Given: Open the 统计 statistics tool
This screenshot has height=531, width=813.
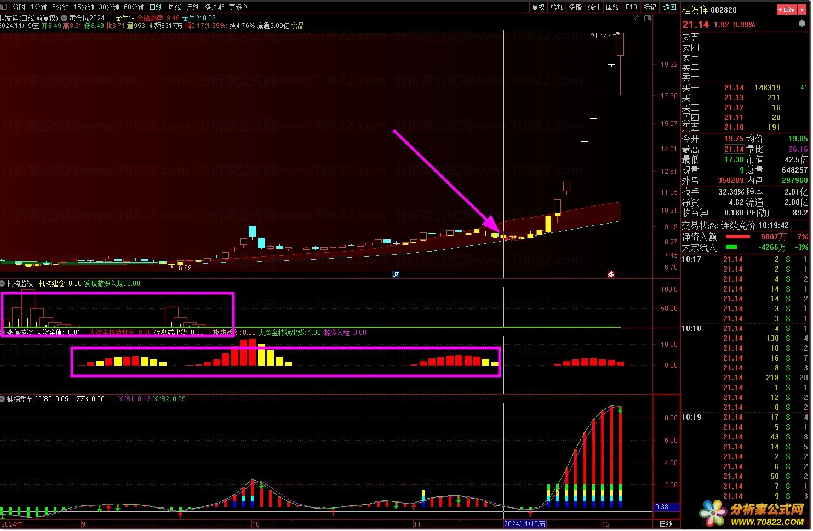Looking at the screenshot, I should (594, 7).
